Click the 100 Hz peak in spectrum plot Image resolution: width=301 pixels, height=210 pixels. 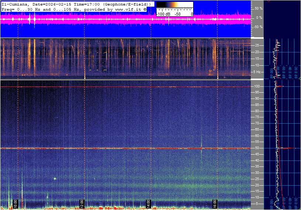click(x=281, y=86)
